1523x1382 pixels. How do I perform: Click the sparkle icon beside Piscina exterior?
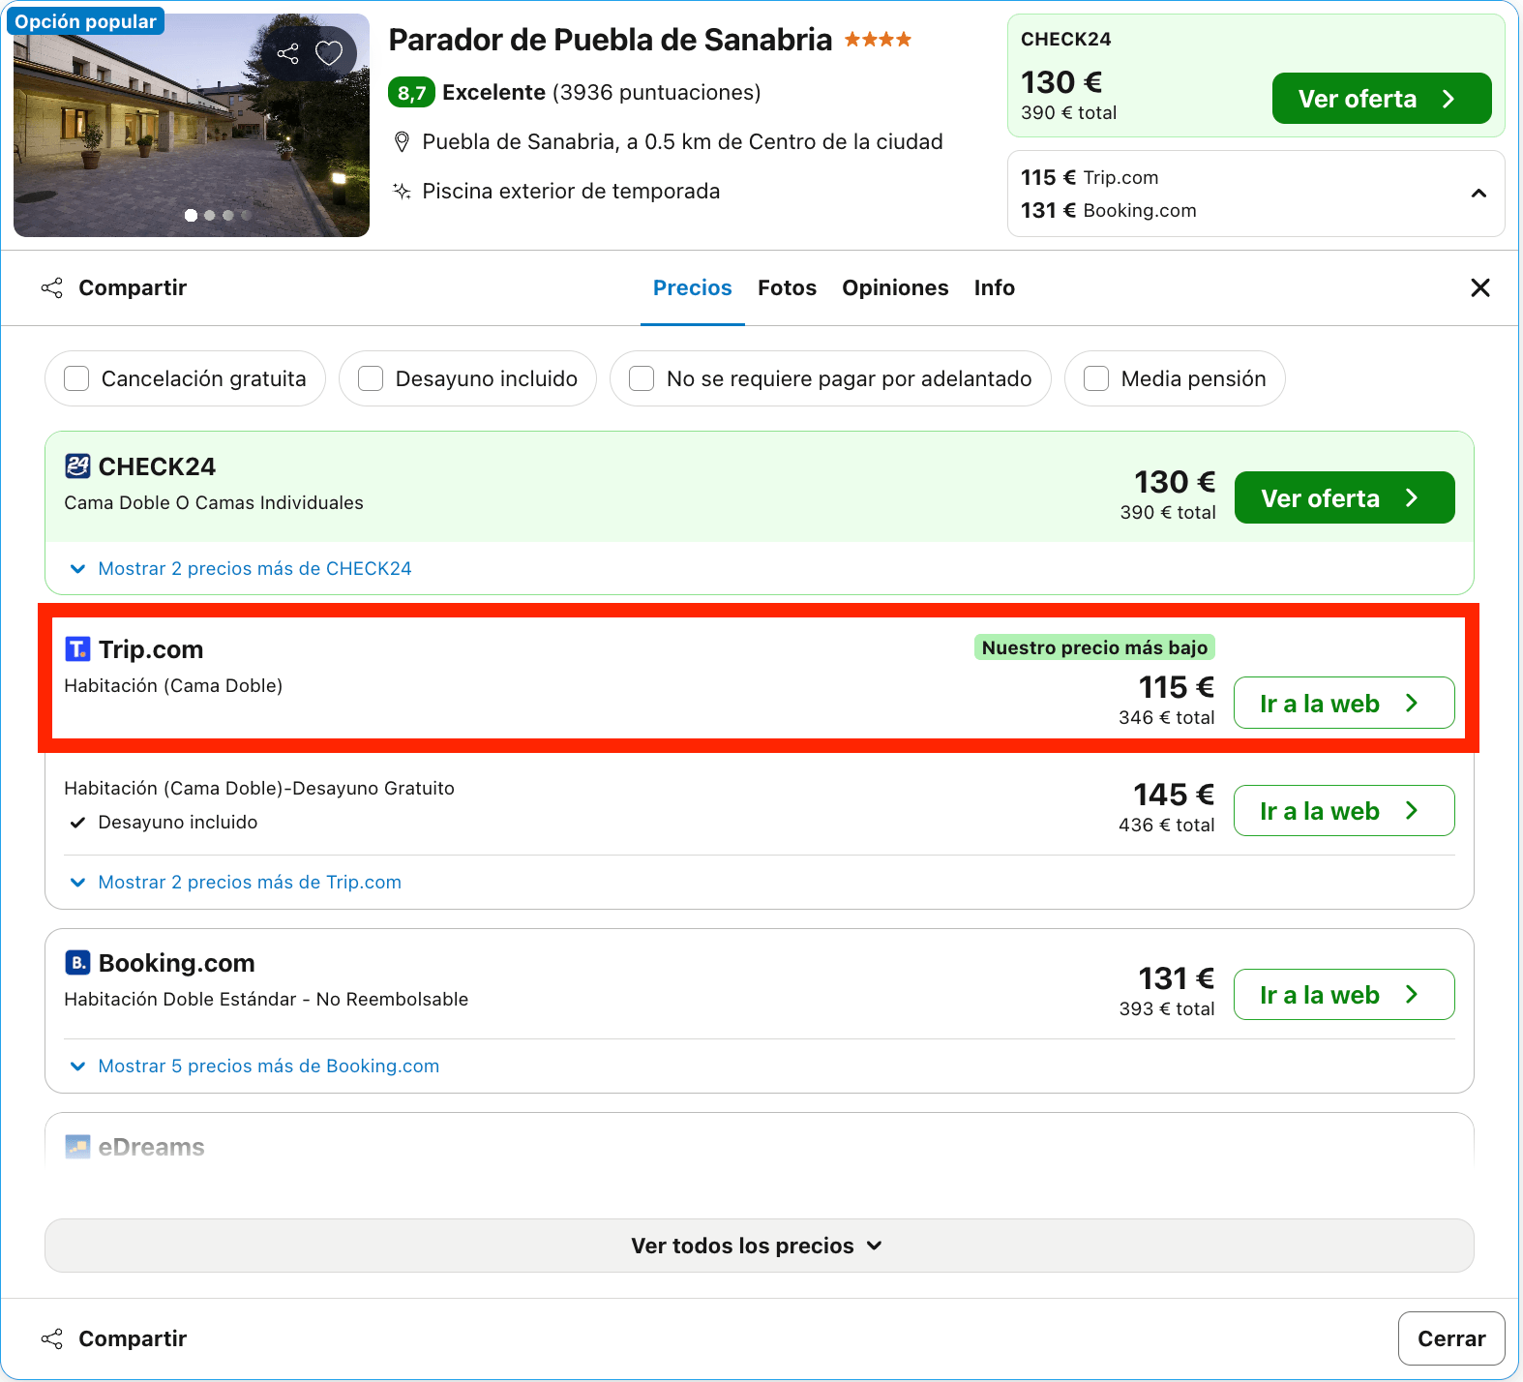402,191
